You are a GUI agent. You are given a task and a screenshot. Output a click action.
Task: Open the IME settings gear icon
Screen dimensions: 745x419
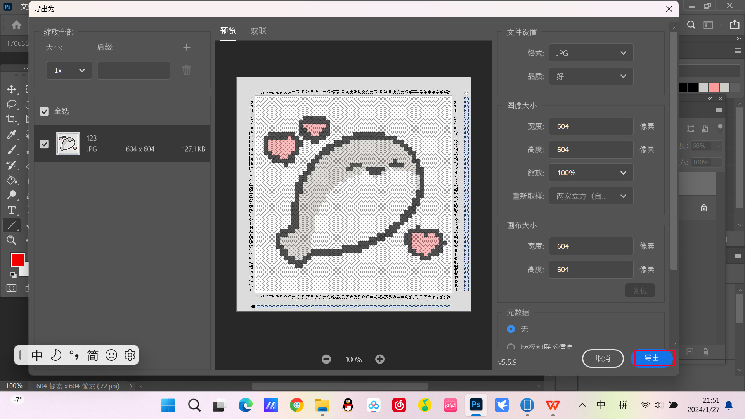(x=130, y=355)
